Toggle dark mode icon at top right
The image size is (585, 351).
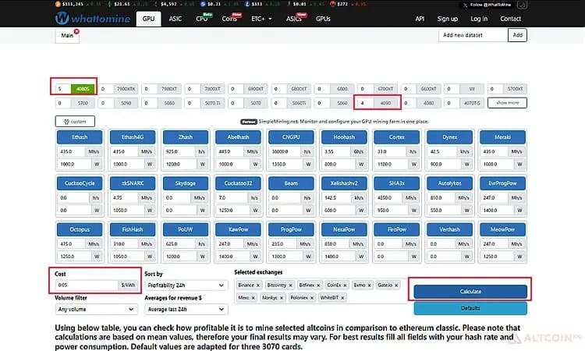pyautogui.click(x=522, y=5)
